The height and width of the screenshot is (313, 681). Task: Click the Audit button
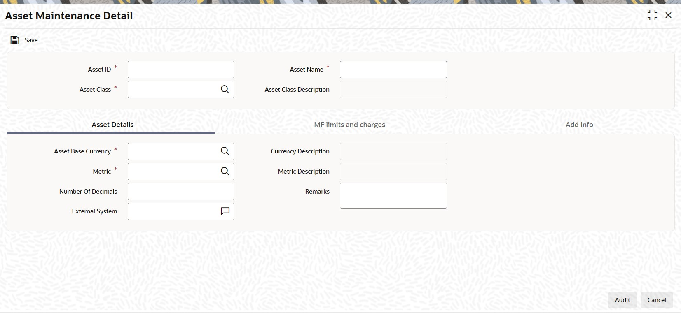(622, 300)
